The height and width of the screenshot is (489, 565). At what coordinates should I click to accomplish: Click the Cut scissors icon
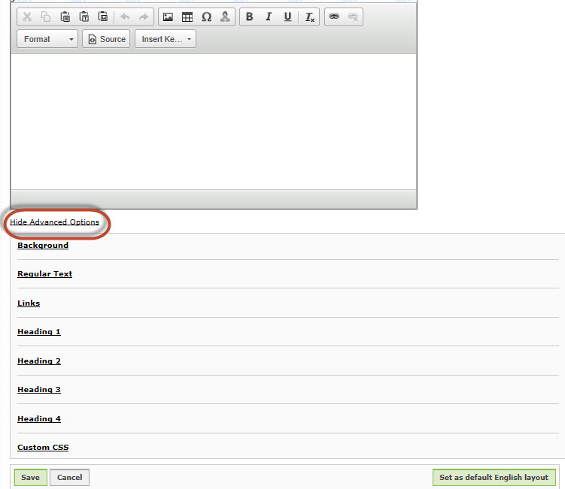[27, 17]
